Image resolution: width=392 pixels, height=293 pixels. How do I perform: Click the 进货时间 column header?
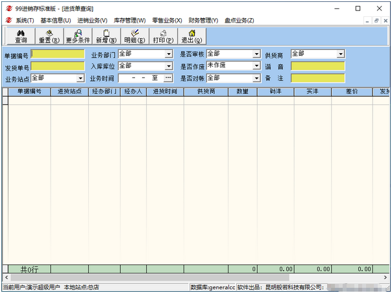coord(165,91)
